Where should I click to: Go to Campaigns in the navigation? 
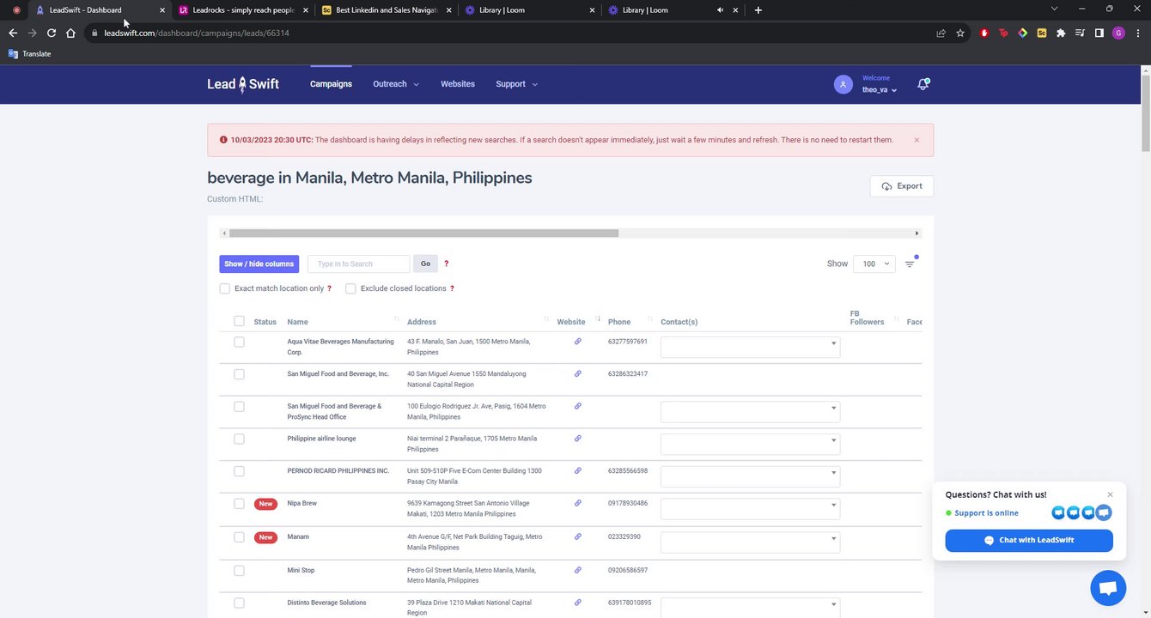pos(331,84)
